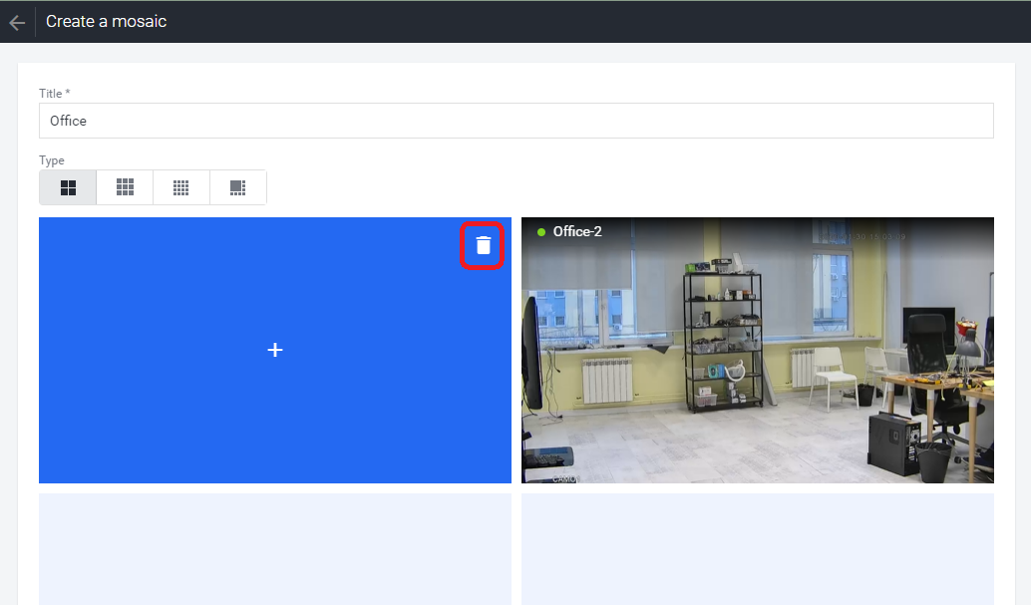Click the Title field containing 'Office'
This screenshot has height=605, width=1031.
tap(515, 121)
